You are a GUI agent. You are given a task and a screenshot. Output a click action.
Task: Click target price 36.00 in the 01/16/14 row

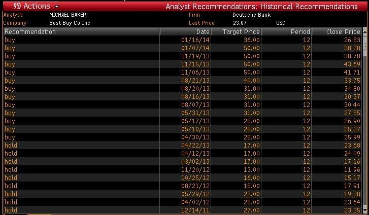[x=252, y=40]
